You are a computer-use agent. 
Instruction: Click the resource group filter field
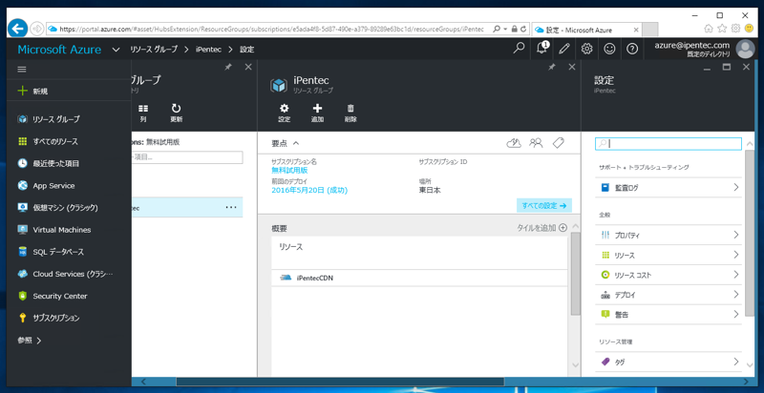point(187,157)
